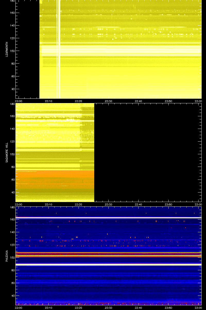Click 23:00 time label below Palehua panel
Screen dimensions: 206x310
198,308
